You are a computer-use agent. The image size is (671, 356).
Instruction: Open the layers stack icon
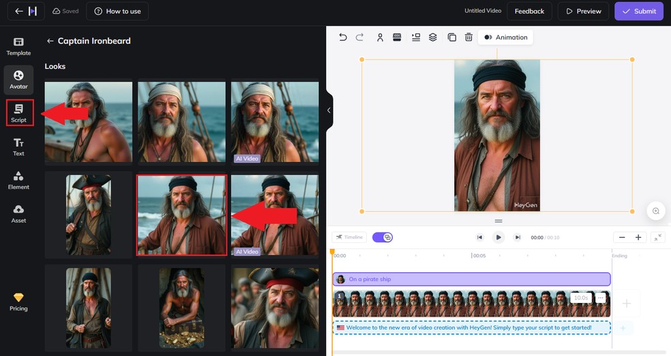pyautogui.click(x=433, y=37)
